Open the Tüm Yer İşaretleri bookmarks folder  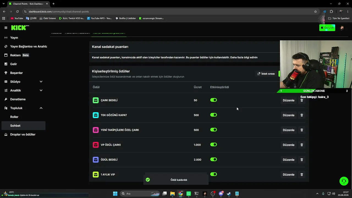[339, 18]
